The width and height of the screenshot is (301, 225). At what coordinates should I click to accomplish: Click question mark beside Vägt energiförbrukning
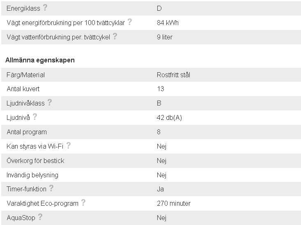[x=130, y=22]
